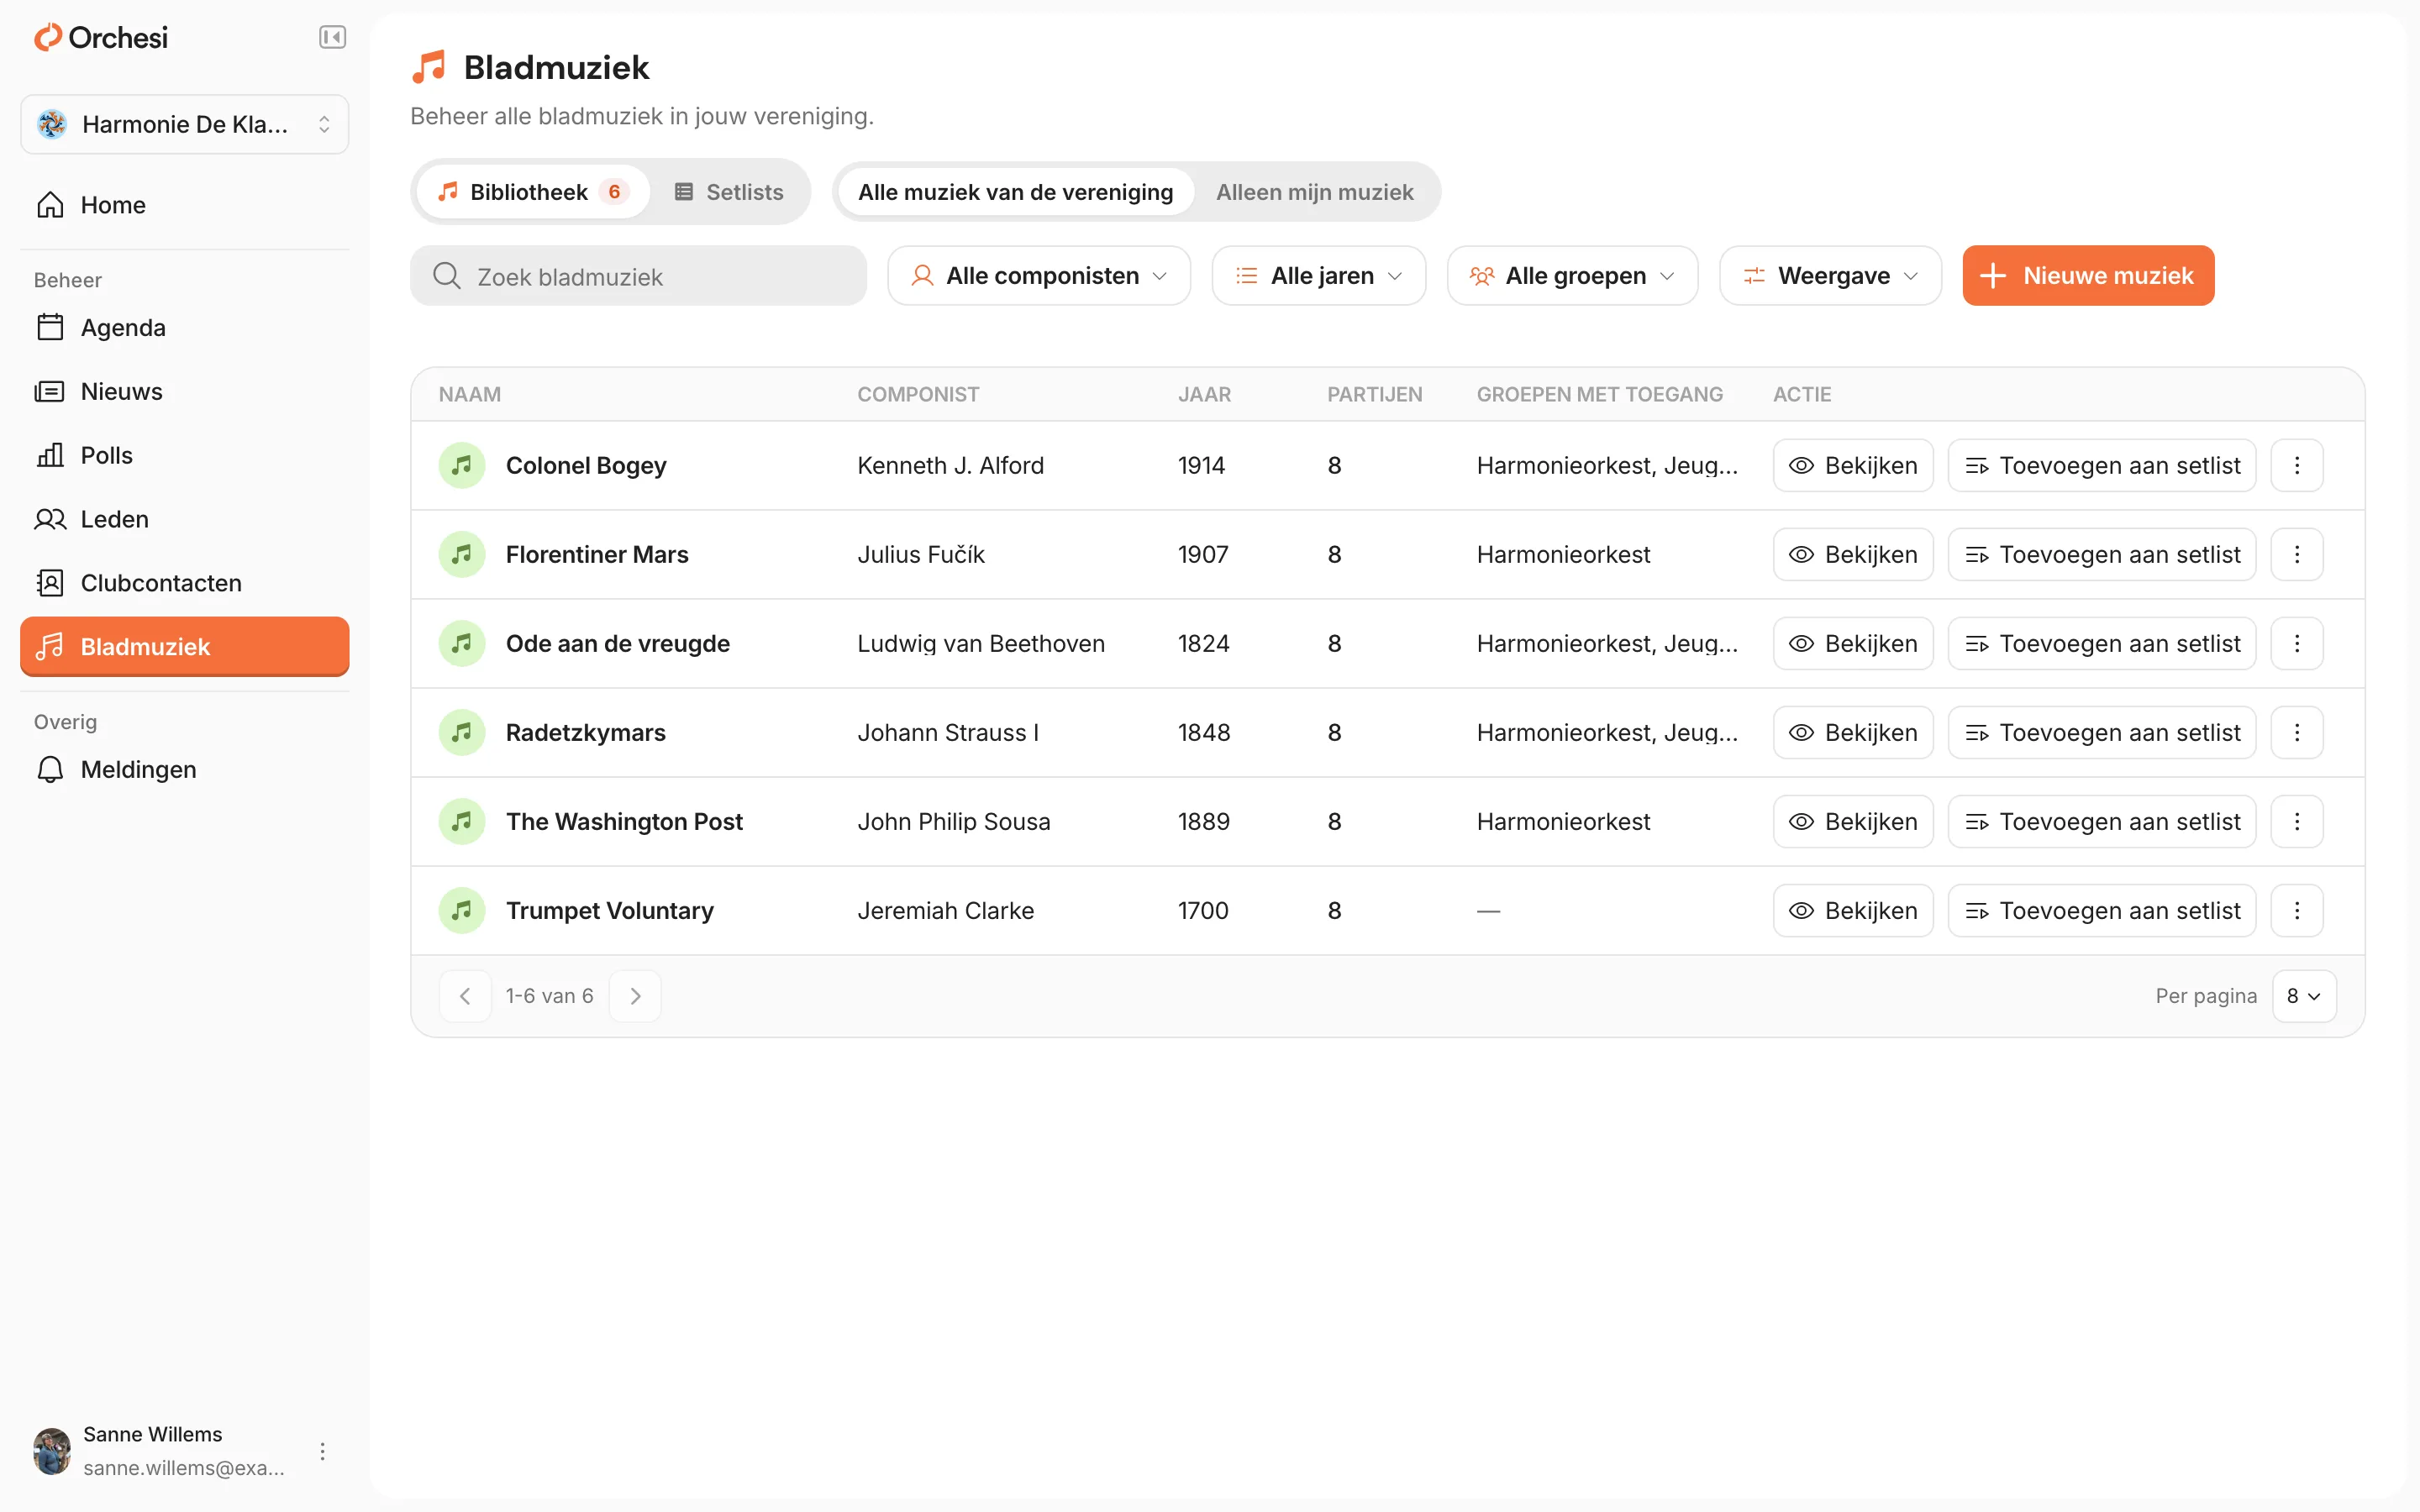The height and width of the screenshot is (1512, 2420).
Task: Go to the previous page of results
Action: (x=465, y=996)
